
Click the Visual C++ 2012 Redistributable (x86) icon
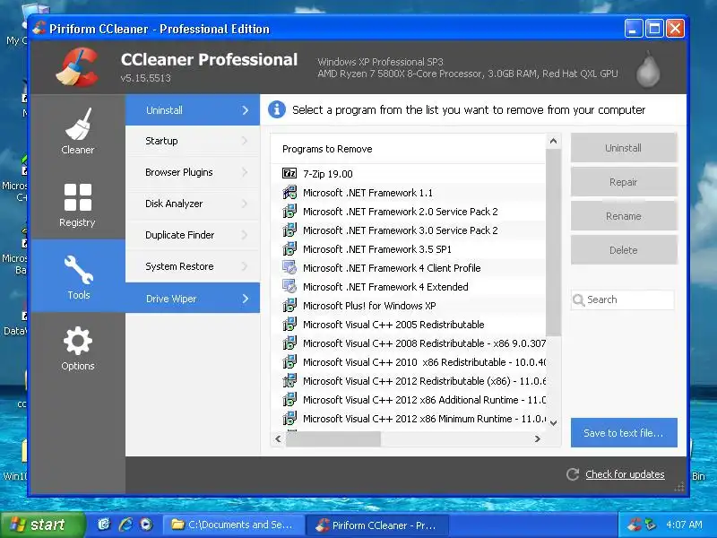point(289,379)
